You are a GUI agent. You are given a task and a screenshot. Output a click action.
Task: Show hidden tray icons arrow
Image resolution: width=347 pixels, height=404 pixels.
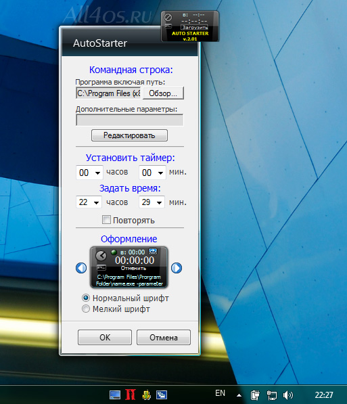pos(239,395)
